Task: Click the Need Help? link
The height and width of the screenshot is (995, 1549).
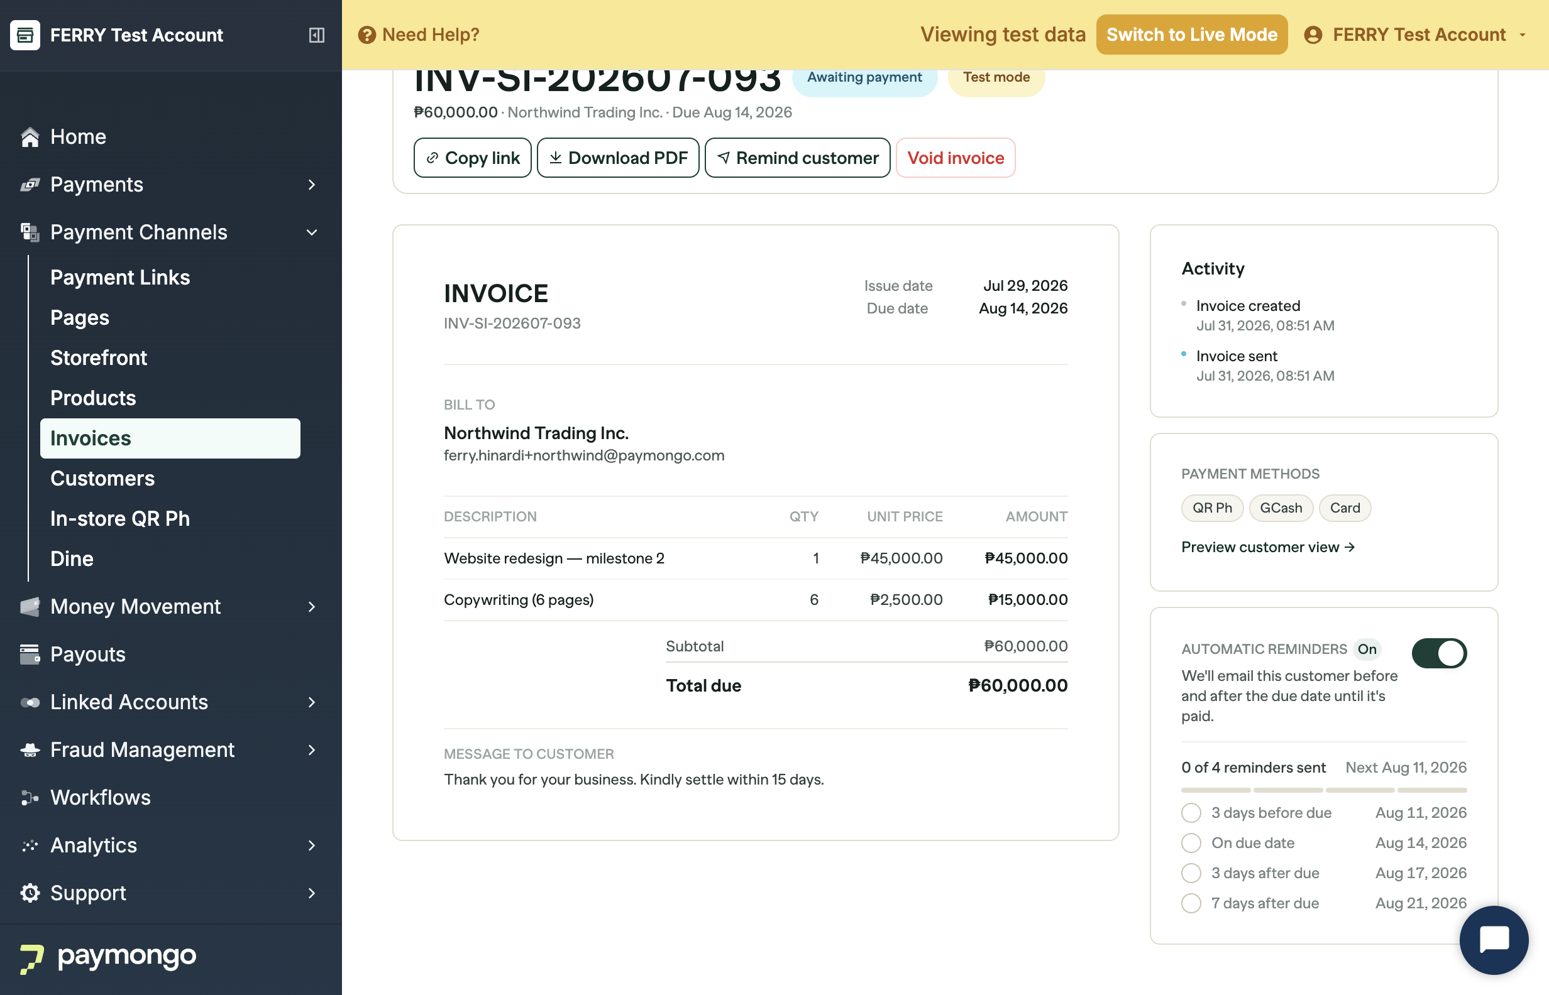Action: point(419,35)
